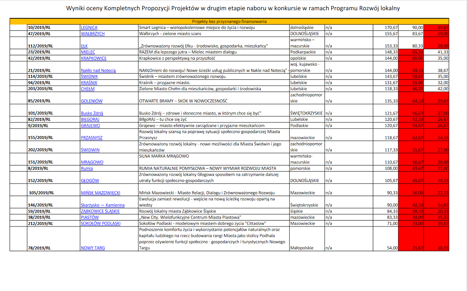Viewport: 467px width, 291px height.
Task: Follow the PRZASNYSZ hyperlink
Action: click(92, 138)
